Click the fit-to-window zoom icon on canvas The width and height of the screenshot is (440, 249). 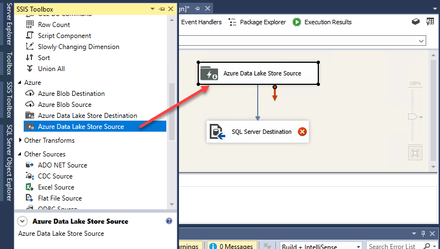(x=415, y=153)
